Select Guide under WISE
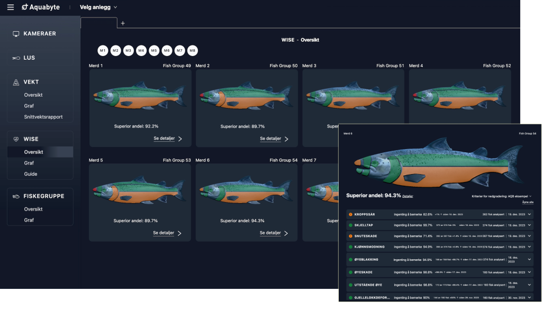This screenshot has width=542, height=310. [x=31, y=174]
